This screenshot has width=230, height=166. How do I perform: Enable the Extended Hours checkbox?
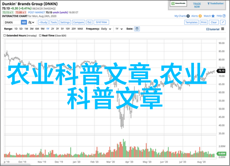click(5, 35)
